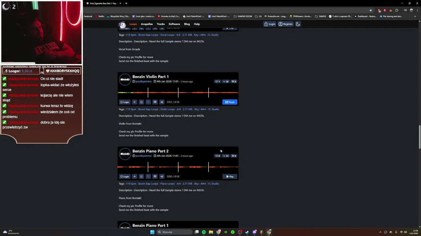Viewport: 421px width, 236px height.
Task: Open a new browser tab
Action: click(x=126, y=3)
